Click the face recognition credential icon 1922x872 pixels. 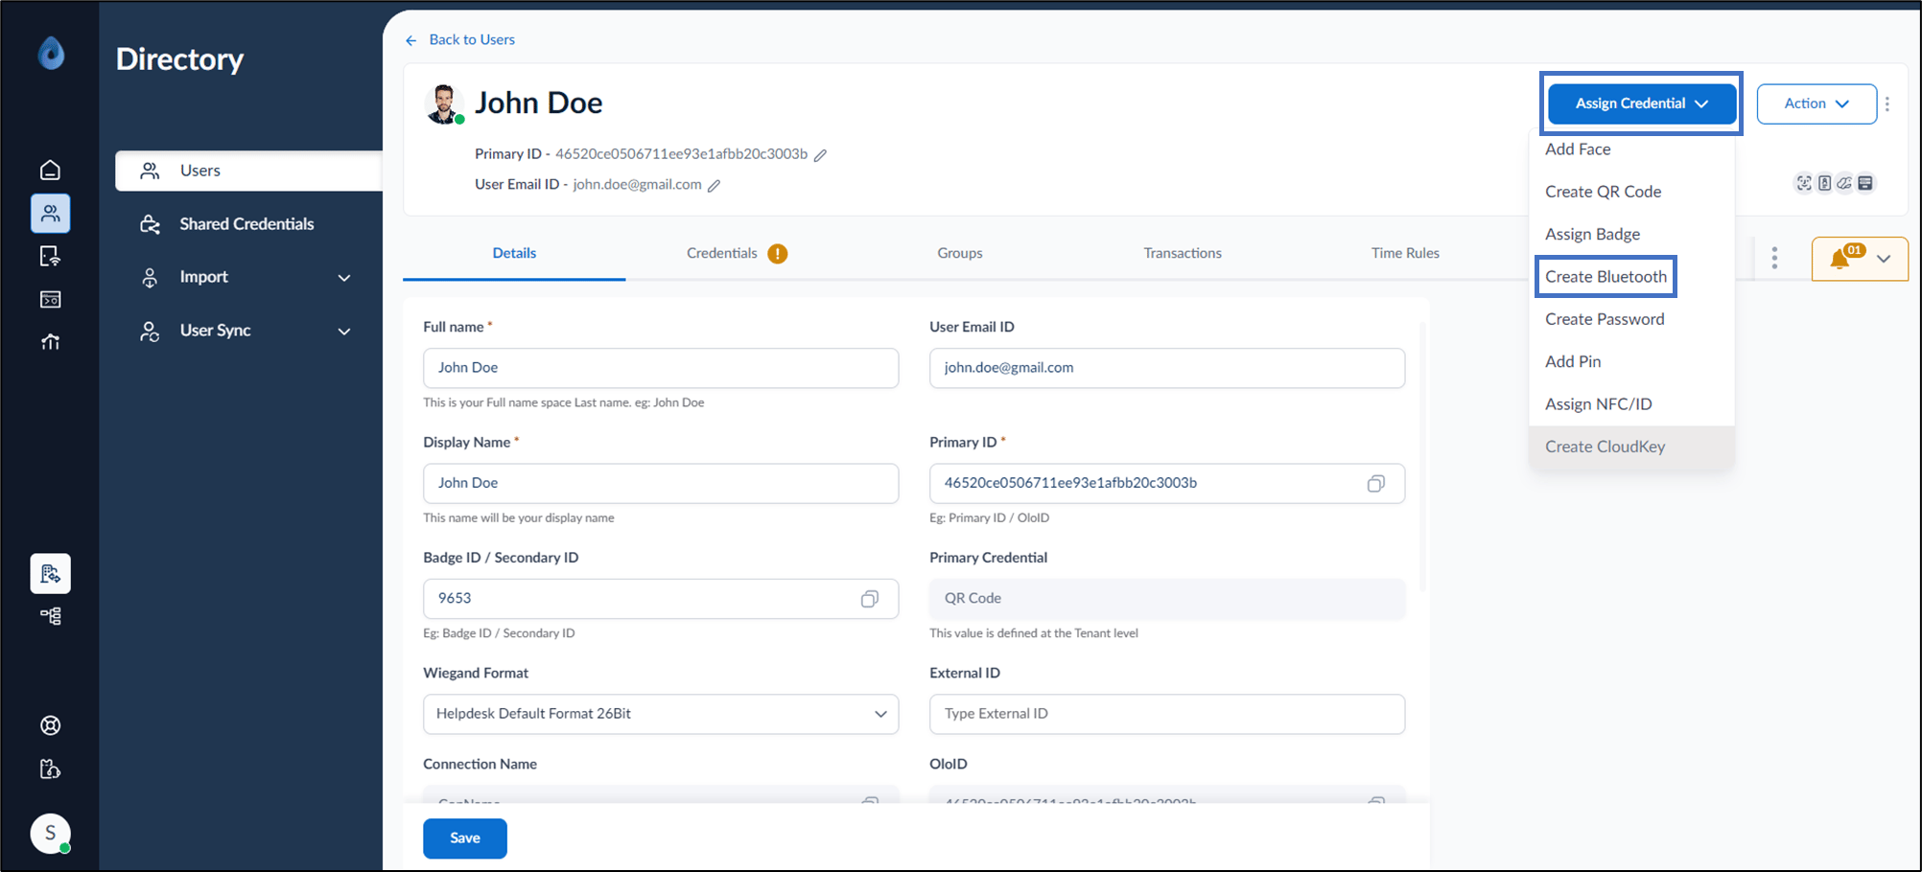pyautogui.click(x=1804, y=183)
